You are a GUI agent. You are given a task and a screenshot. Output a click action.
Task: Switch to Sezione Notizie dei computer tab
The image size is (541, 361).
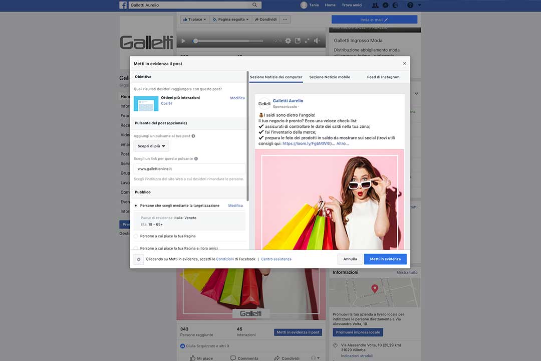click(276, 77)
